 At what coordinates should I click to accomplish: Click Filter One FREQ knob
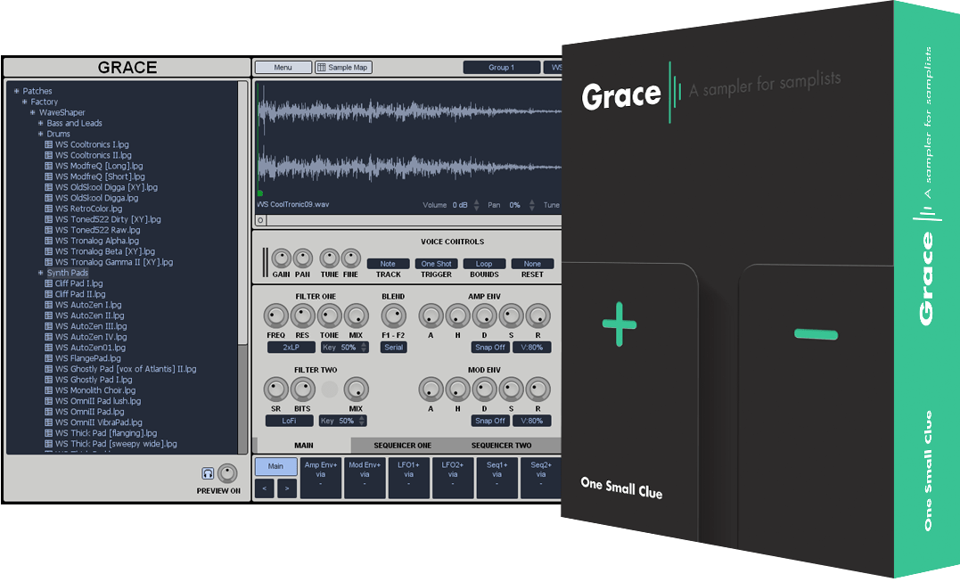tap(275, 316)
